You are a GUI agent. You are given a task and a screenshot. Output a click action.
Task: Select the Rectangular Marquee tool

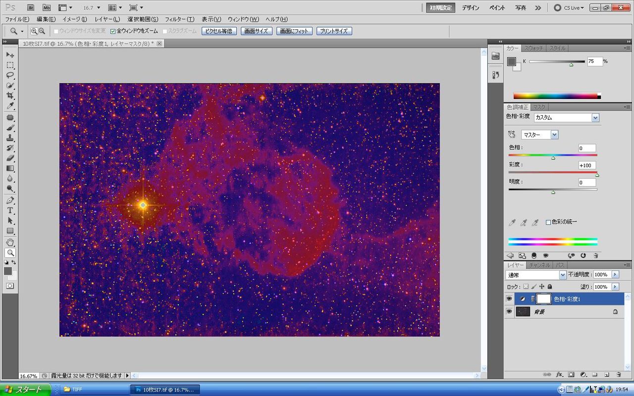click(x=10, y=65)
